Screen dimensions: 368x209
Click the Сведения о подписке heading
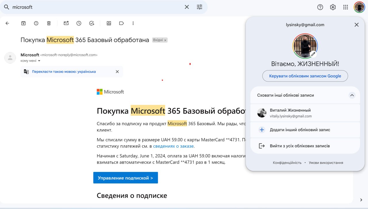tap(132, 196)
